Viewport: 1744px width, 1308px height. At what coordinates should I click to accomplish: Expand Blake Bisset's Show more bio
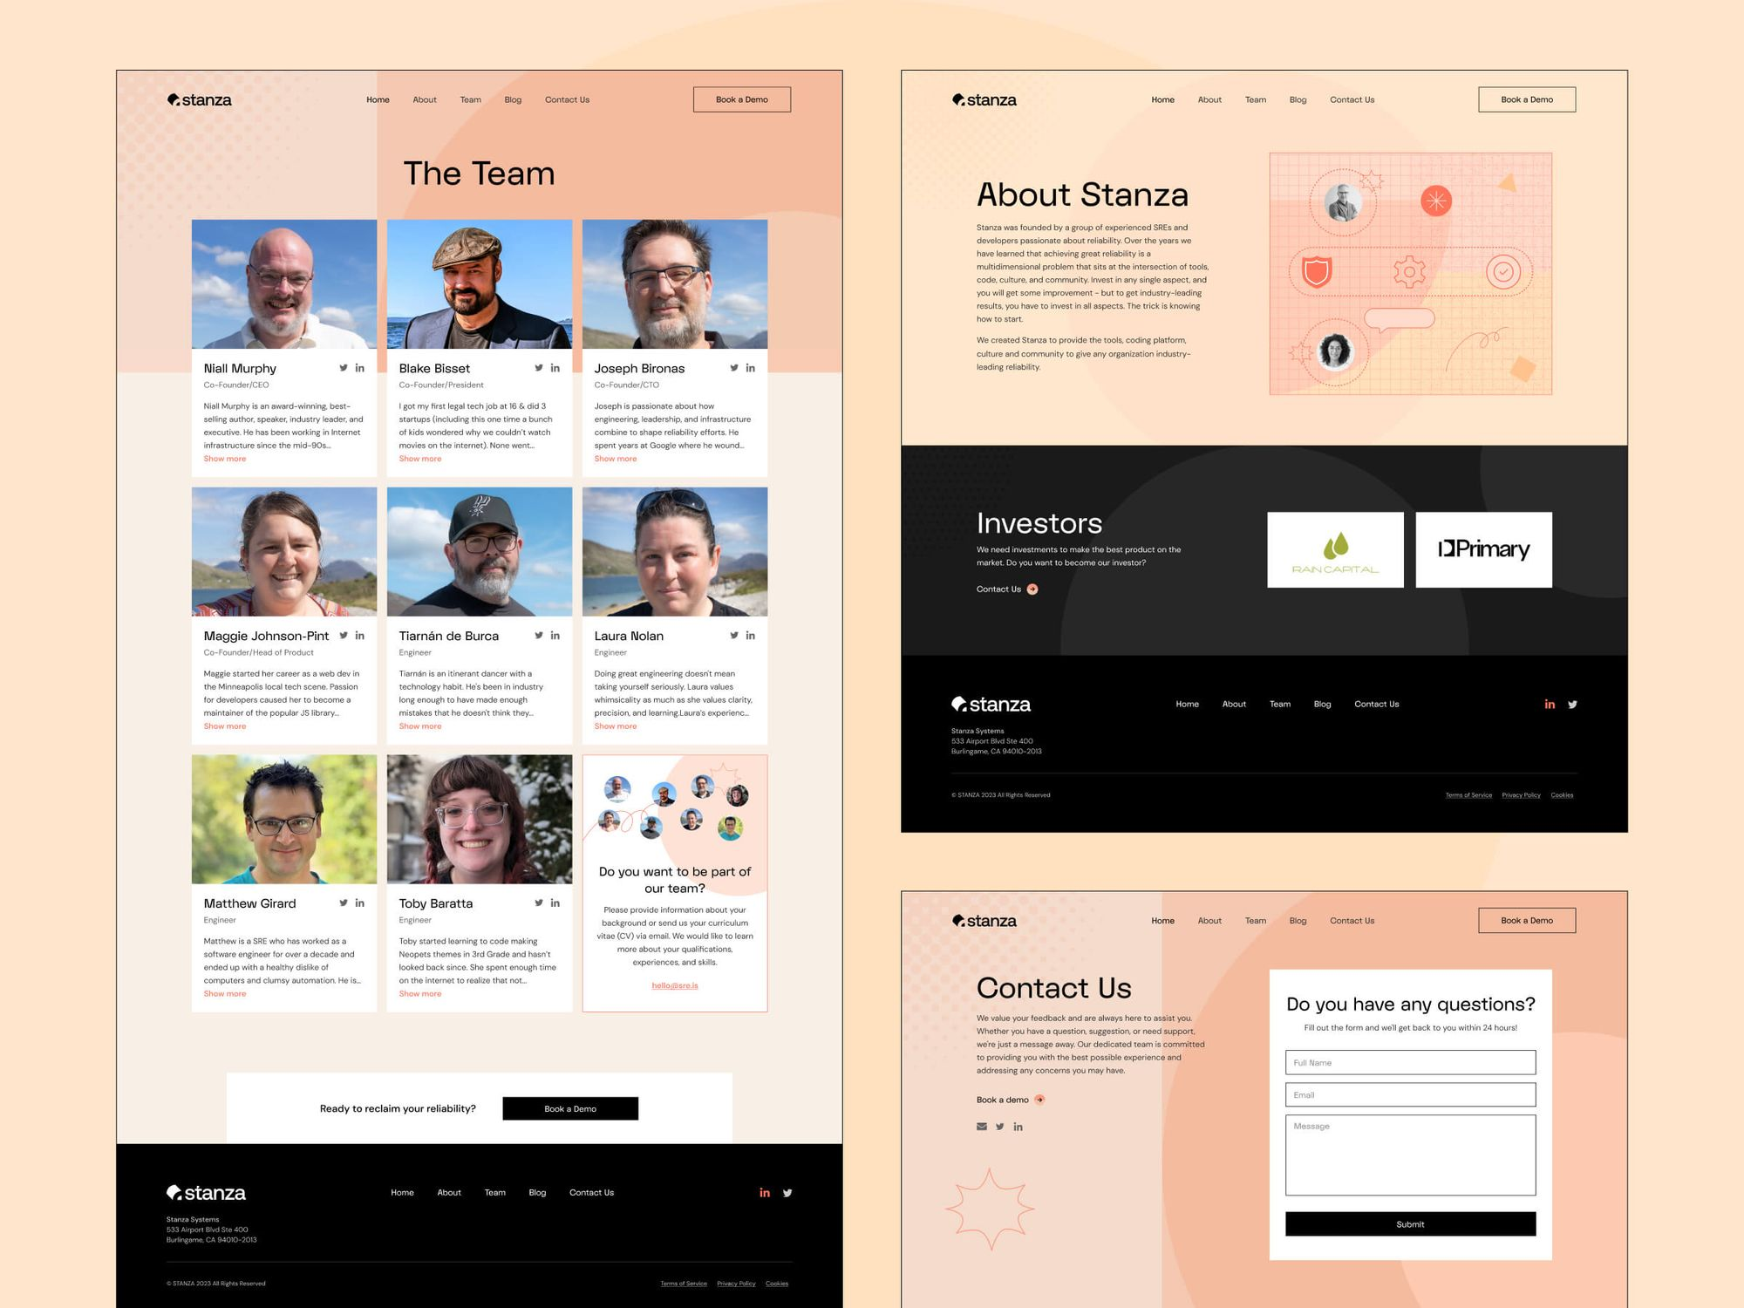tap(420, 459)
